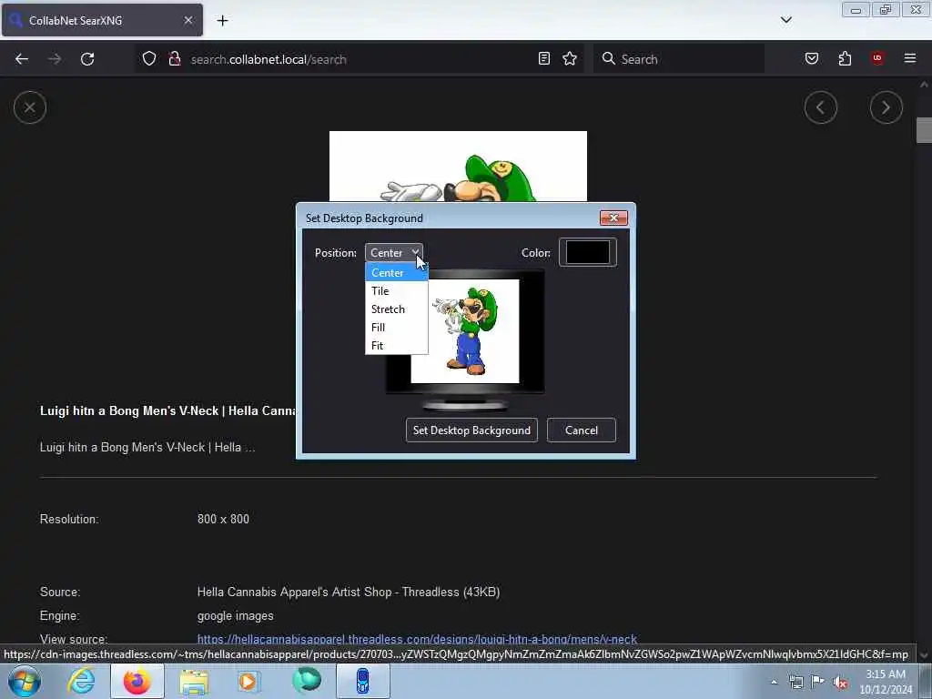This screenshot has height=699, width=932.
Task: Toggle reader view icon in address bar
Action: (x=544, y=58)
